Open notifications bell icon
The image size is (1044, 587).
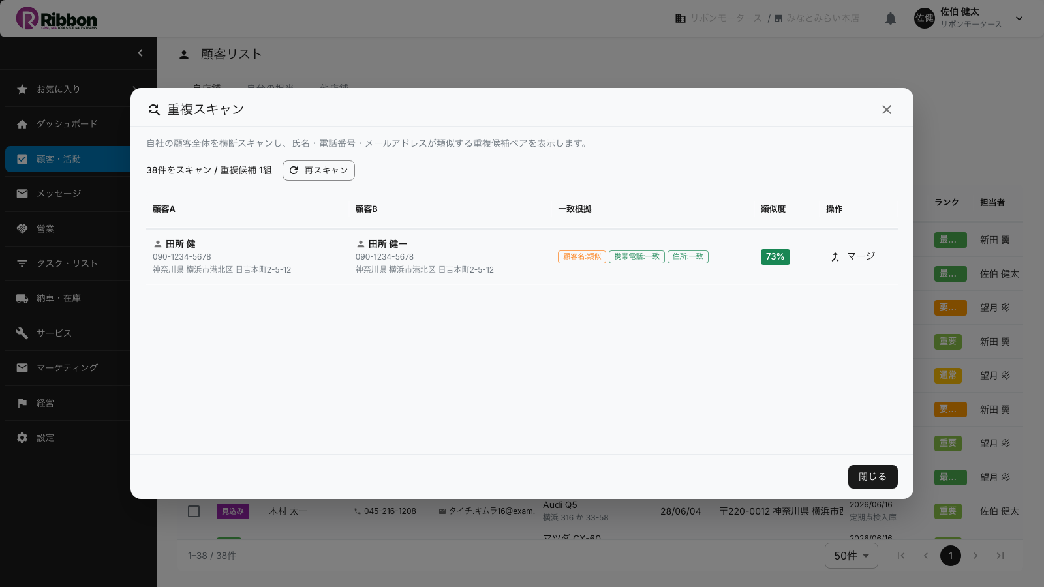(x=891, y=18)
